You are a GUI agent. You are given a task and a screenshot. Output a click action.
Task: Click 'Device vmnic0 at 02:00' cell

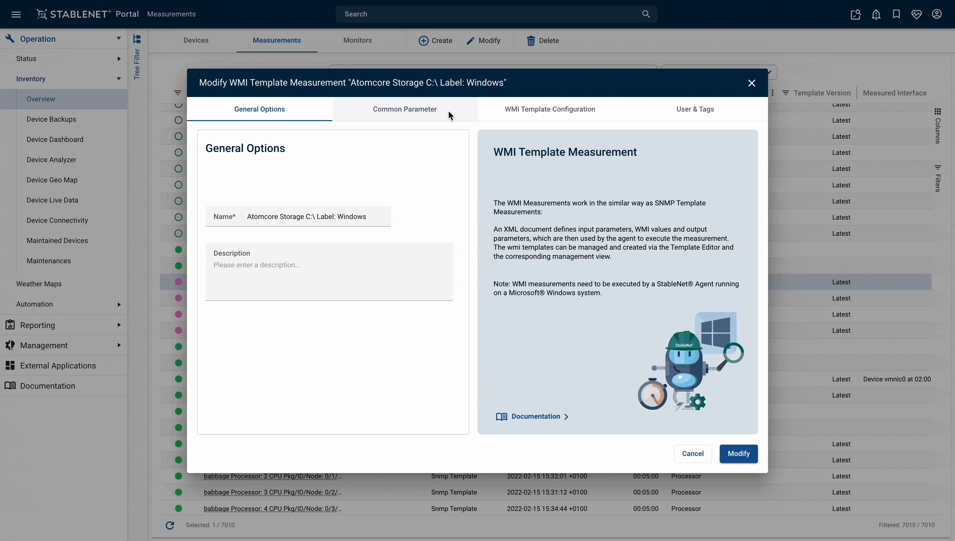click(x=897, y=380)
